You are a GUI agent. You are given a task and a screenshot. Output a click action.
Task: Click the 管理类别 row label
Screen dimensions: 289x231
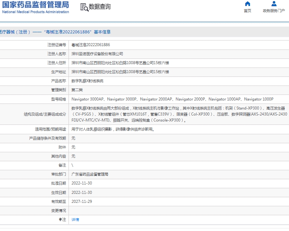(58, 90)
